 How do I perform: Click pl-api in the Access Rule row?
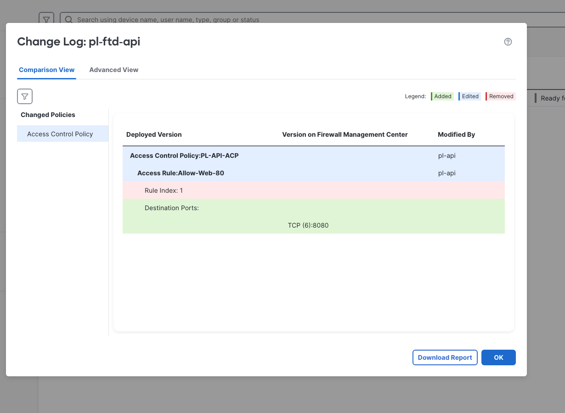pyautogui.click(x=447, y=173)
